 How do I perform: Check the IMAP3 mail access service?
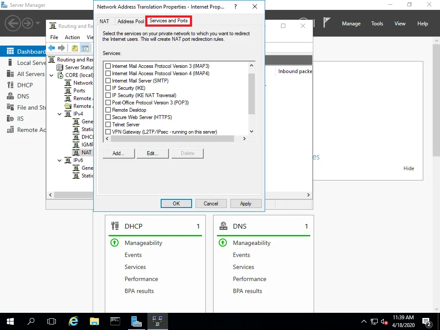(x=108, y=66)
